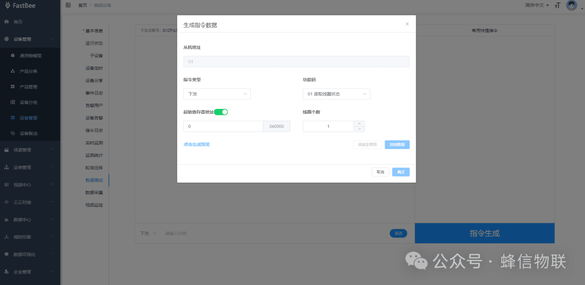Click the disabled 从机地址 field
Image resolution: width=585 pixels, height=285 pixels.
click(296, 62)
